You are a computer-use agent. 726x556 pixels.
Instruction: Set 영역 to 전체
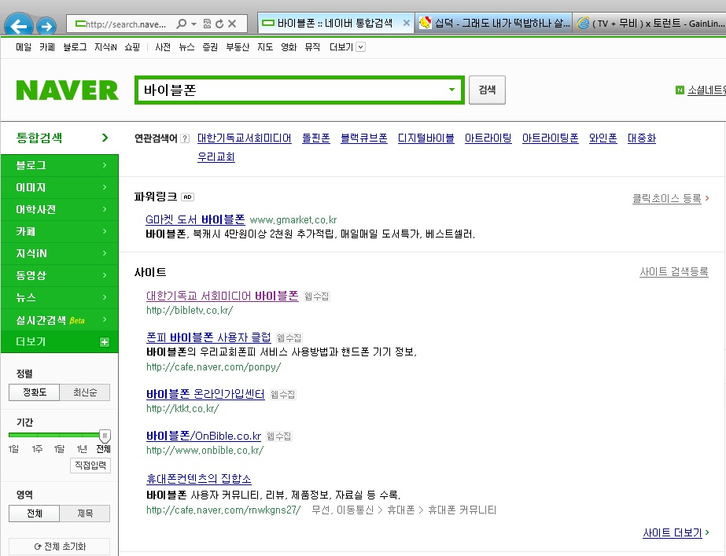point(35,514)
